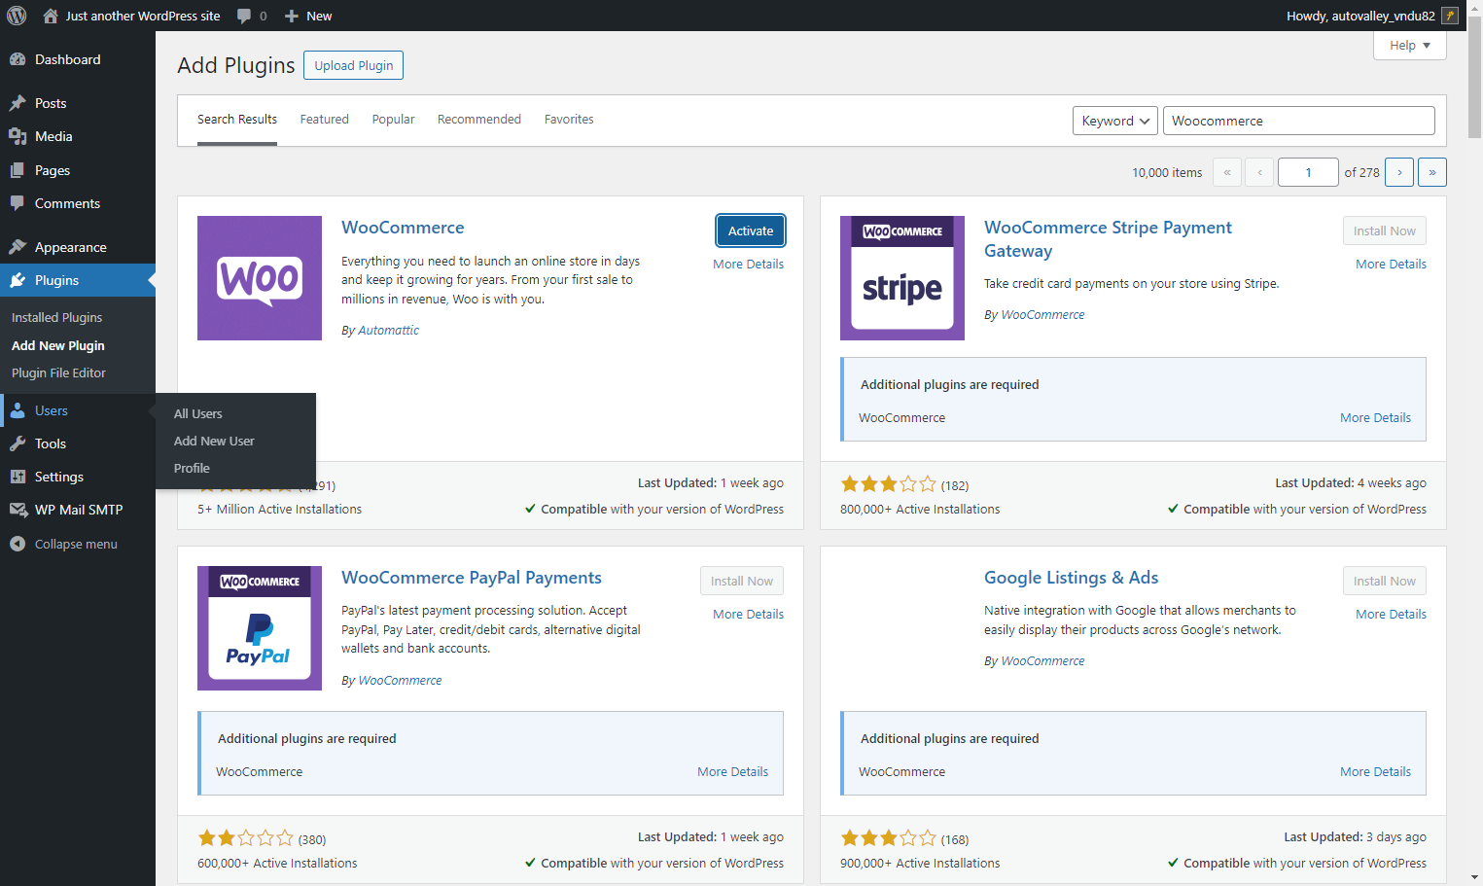Image resolution: width=1483 pixels, height=886 pixels.
Task: Click the Posts pushpin icon
Action: coord(18,103)
